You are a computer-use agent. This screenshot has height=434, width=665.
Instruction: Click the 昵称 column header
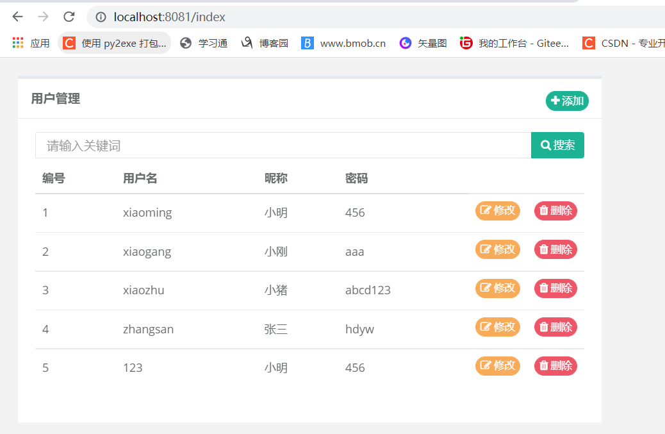pyautogui.click(x=275, y=178)
